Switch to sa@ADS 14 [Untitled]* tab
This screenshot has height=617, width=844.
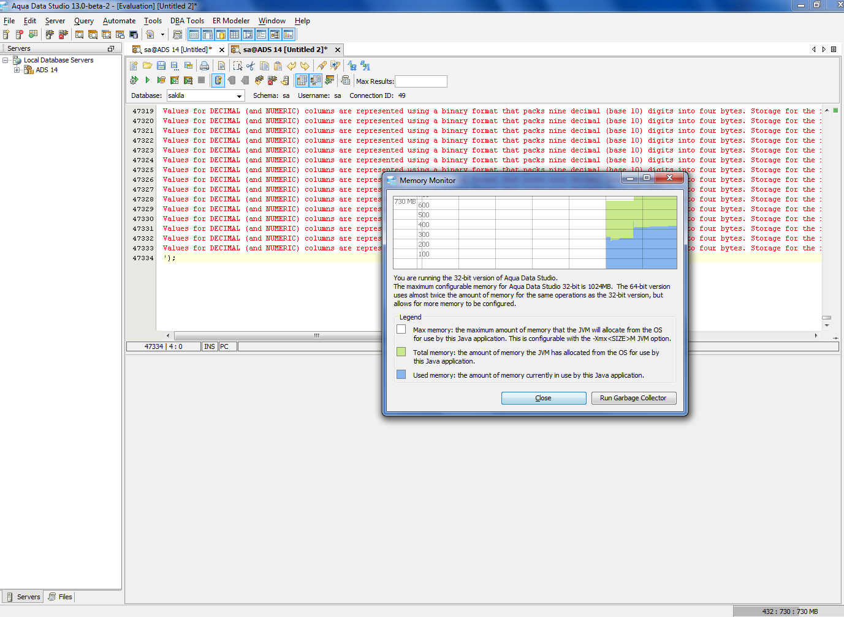[x=178, y=50]
